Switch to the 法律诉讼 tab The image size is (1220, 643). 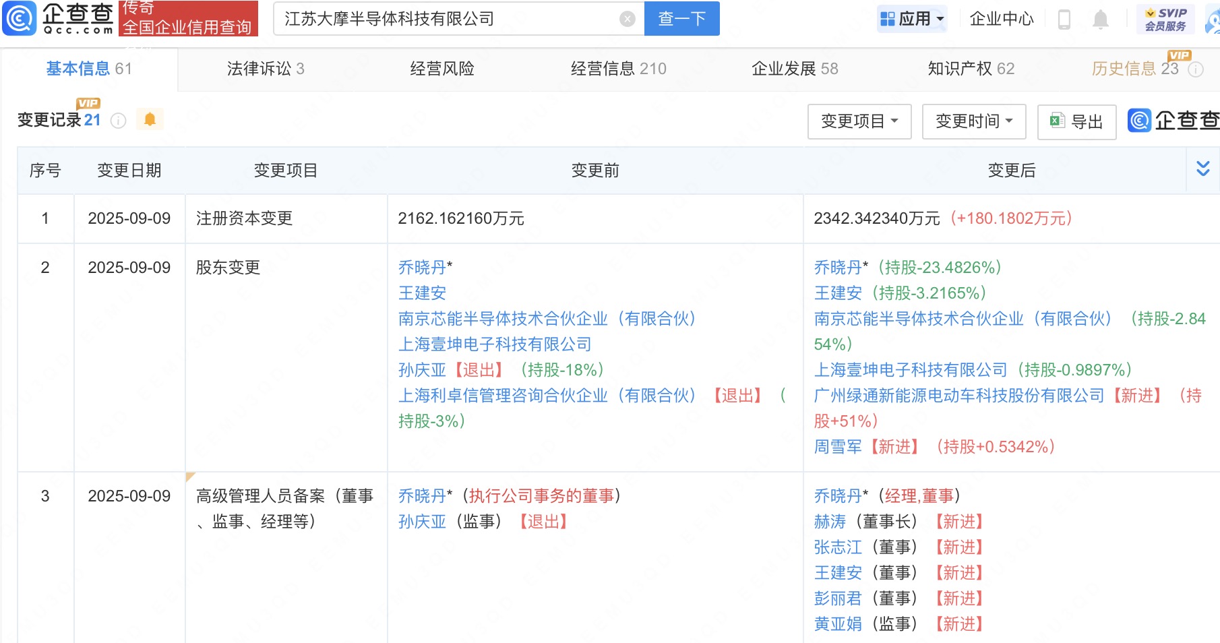coord(266,69)
